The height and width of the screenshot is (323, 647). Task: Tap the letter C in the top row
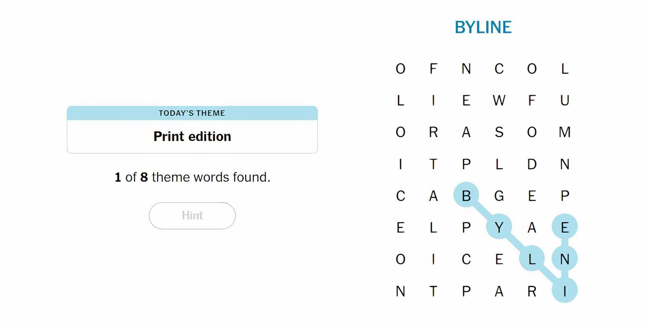coord(499,69)
